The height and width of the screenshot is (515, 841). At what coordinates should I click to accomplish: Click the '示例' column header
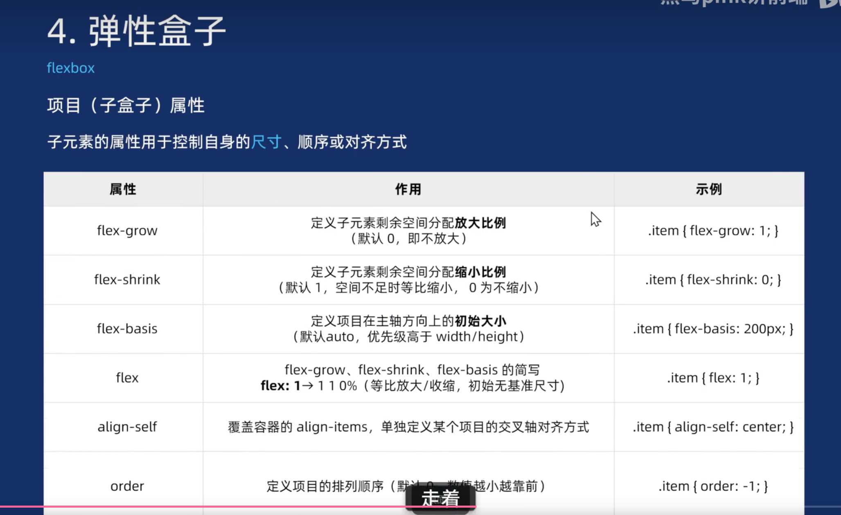point(709,189)
